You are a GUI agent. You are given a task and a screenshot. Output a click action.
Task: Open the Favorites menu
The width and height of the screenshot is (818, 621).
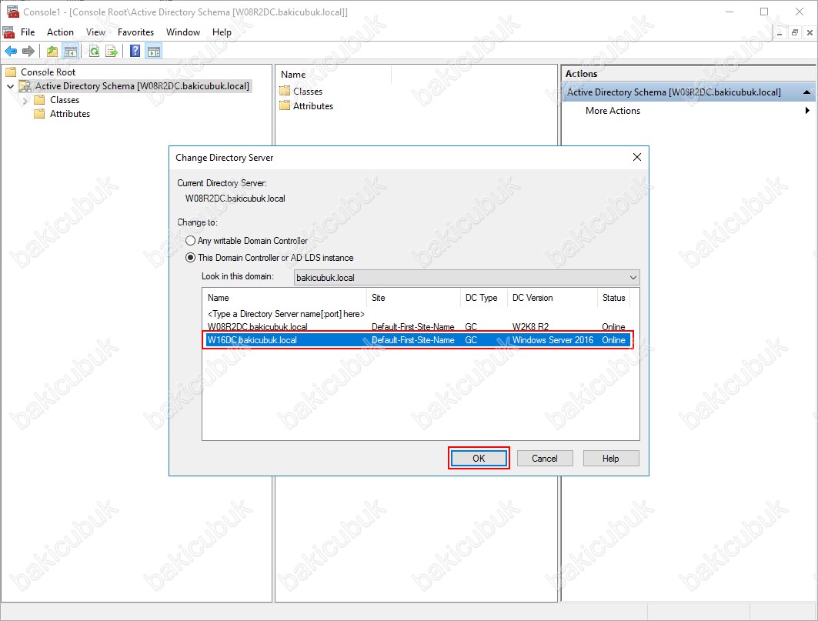click(x=135, y=32)
